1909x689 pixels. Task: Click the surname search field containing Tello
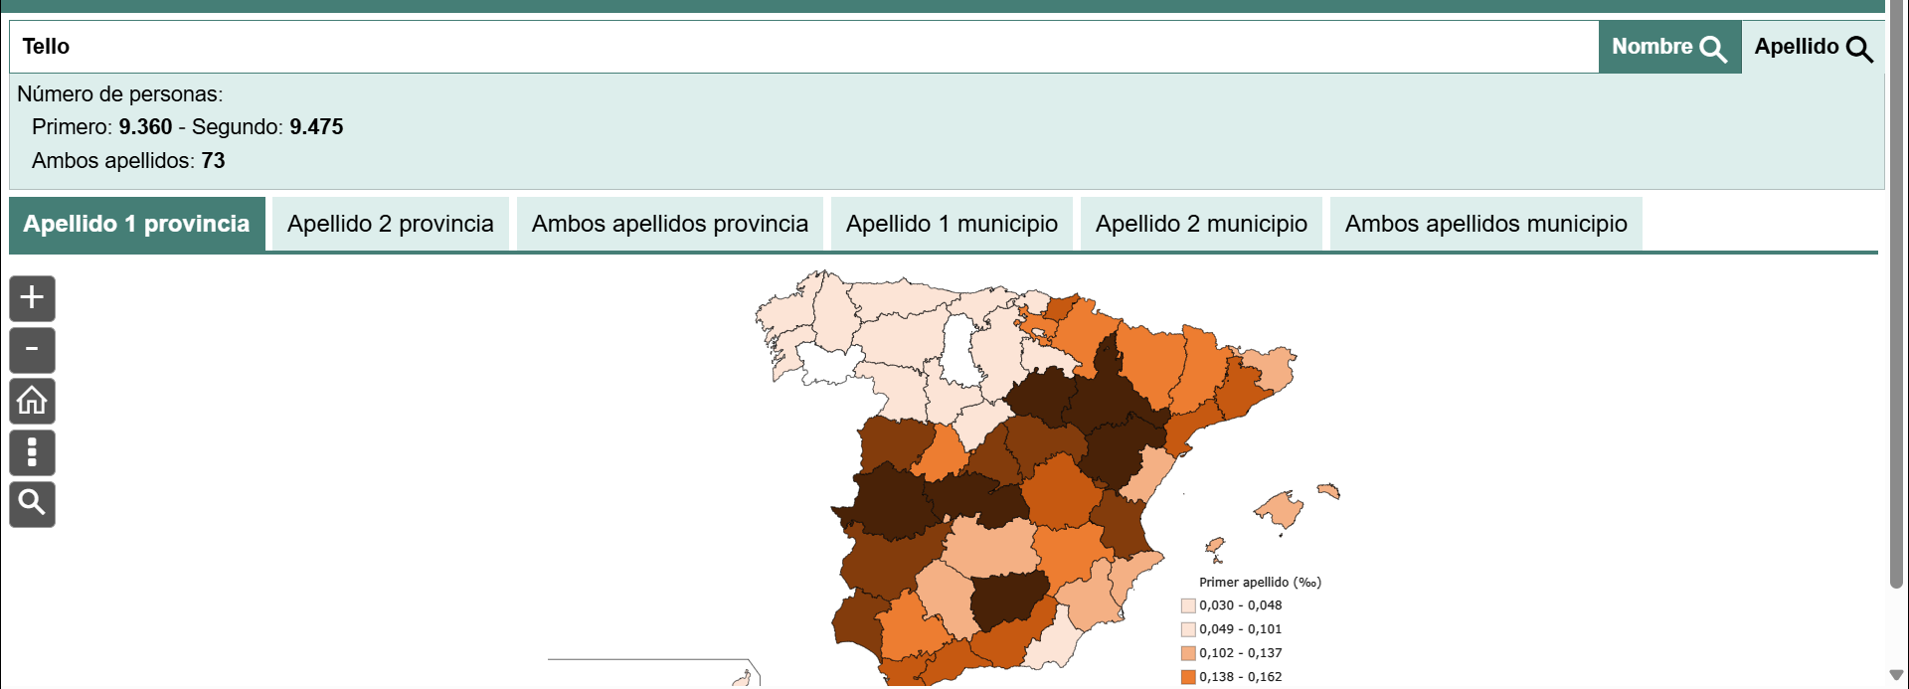pyautogui.click(x=795, y=47)
